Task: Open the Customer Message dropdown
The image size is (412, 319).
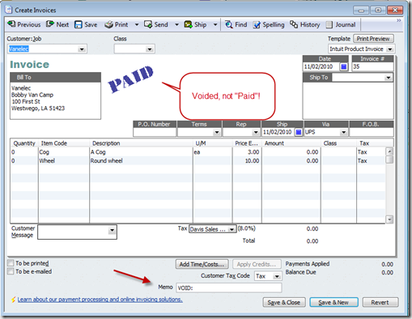Action: (x=112, y=231)
